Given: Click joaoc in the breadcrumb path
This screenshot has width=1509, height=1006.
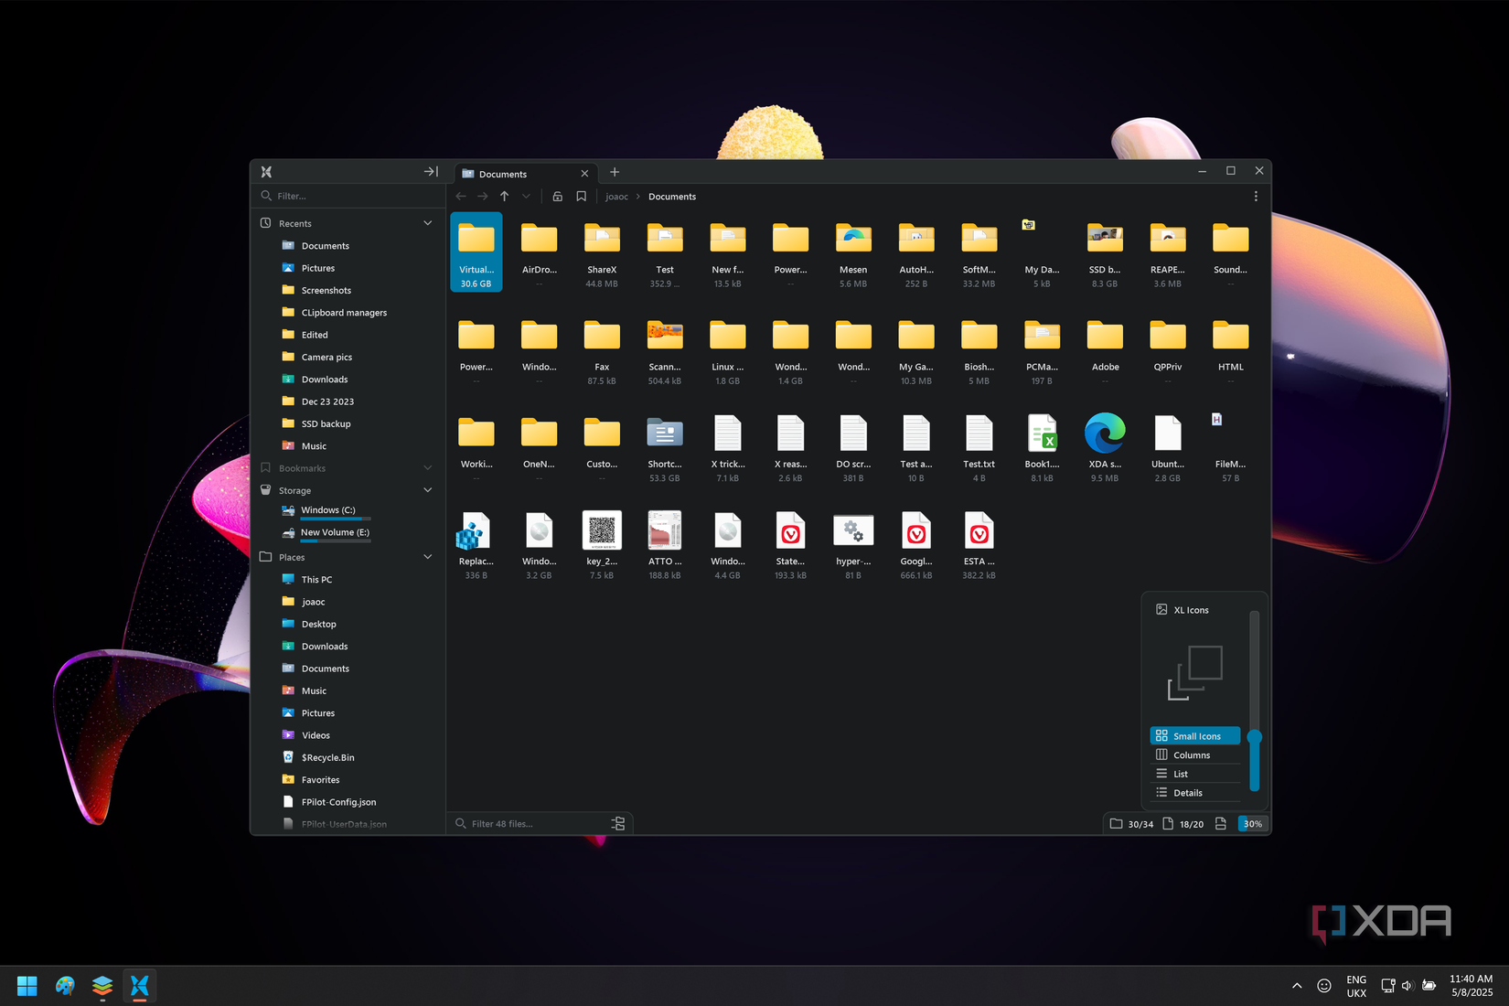Looking at the screenshot, I should point(616,196).
